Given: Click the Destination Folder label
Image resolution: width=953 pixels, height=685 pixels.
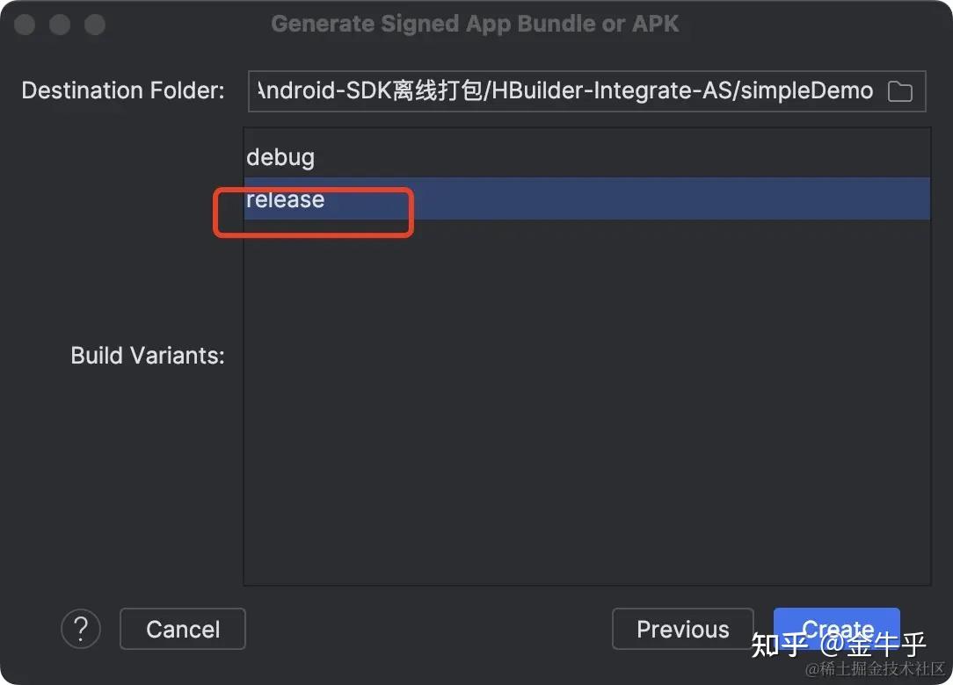Looking at the screenshot, I should pos(123,90).
